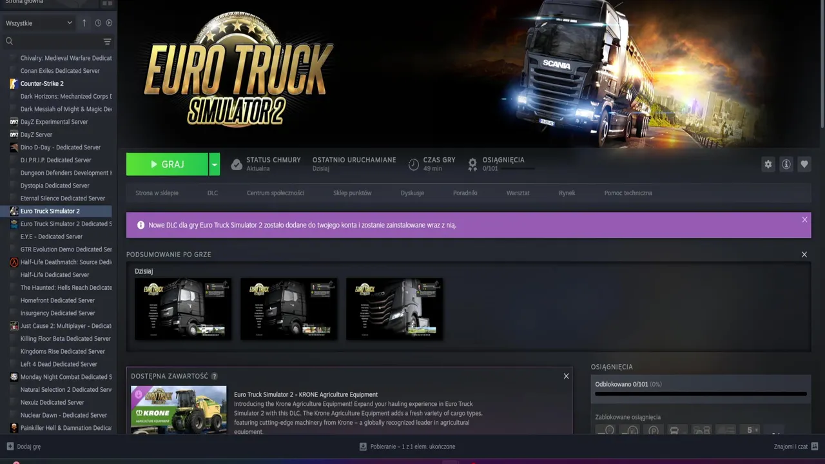
Task: Open game settings gear icon
Action: click(768, 164)
